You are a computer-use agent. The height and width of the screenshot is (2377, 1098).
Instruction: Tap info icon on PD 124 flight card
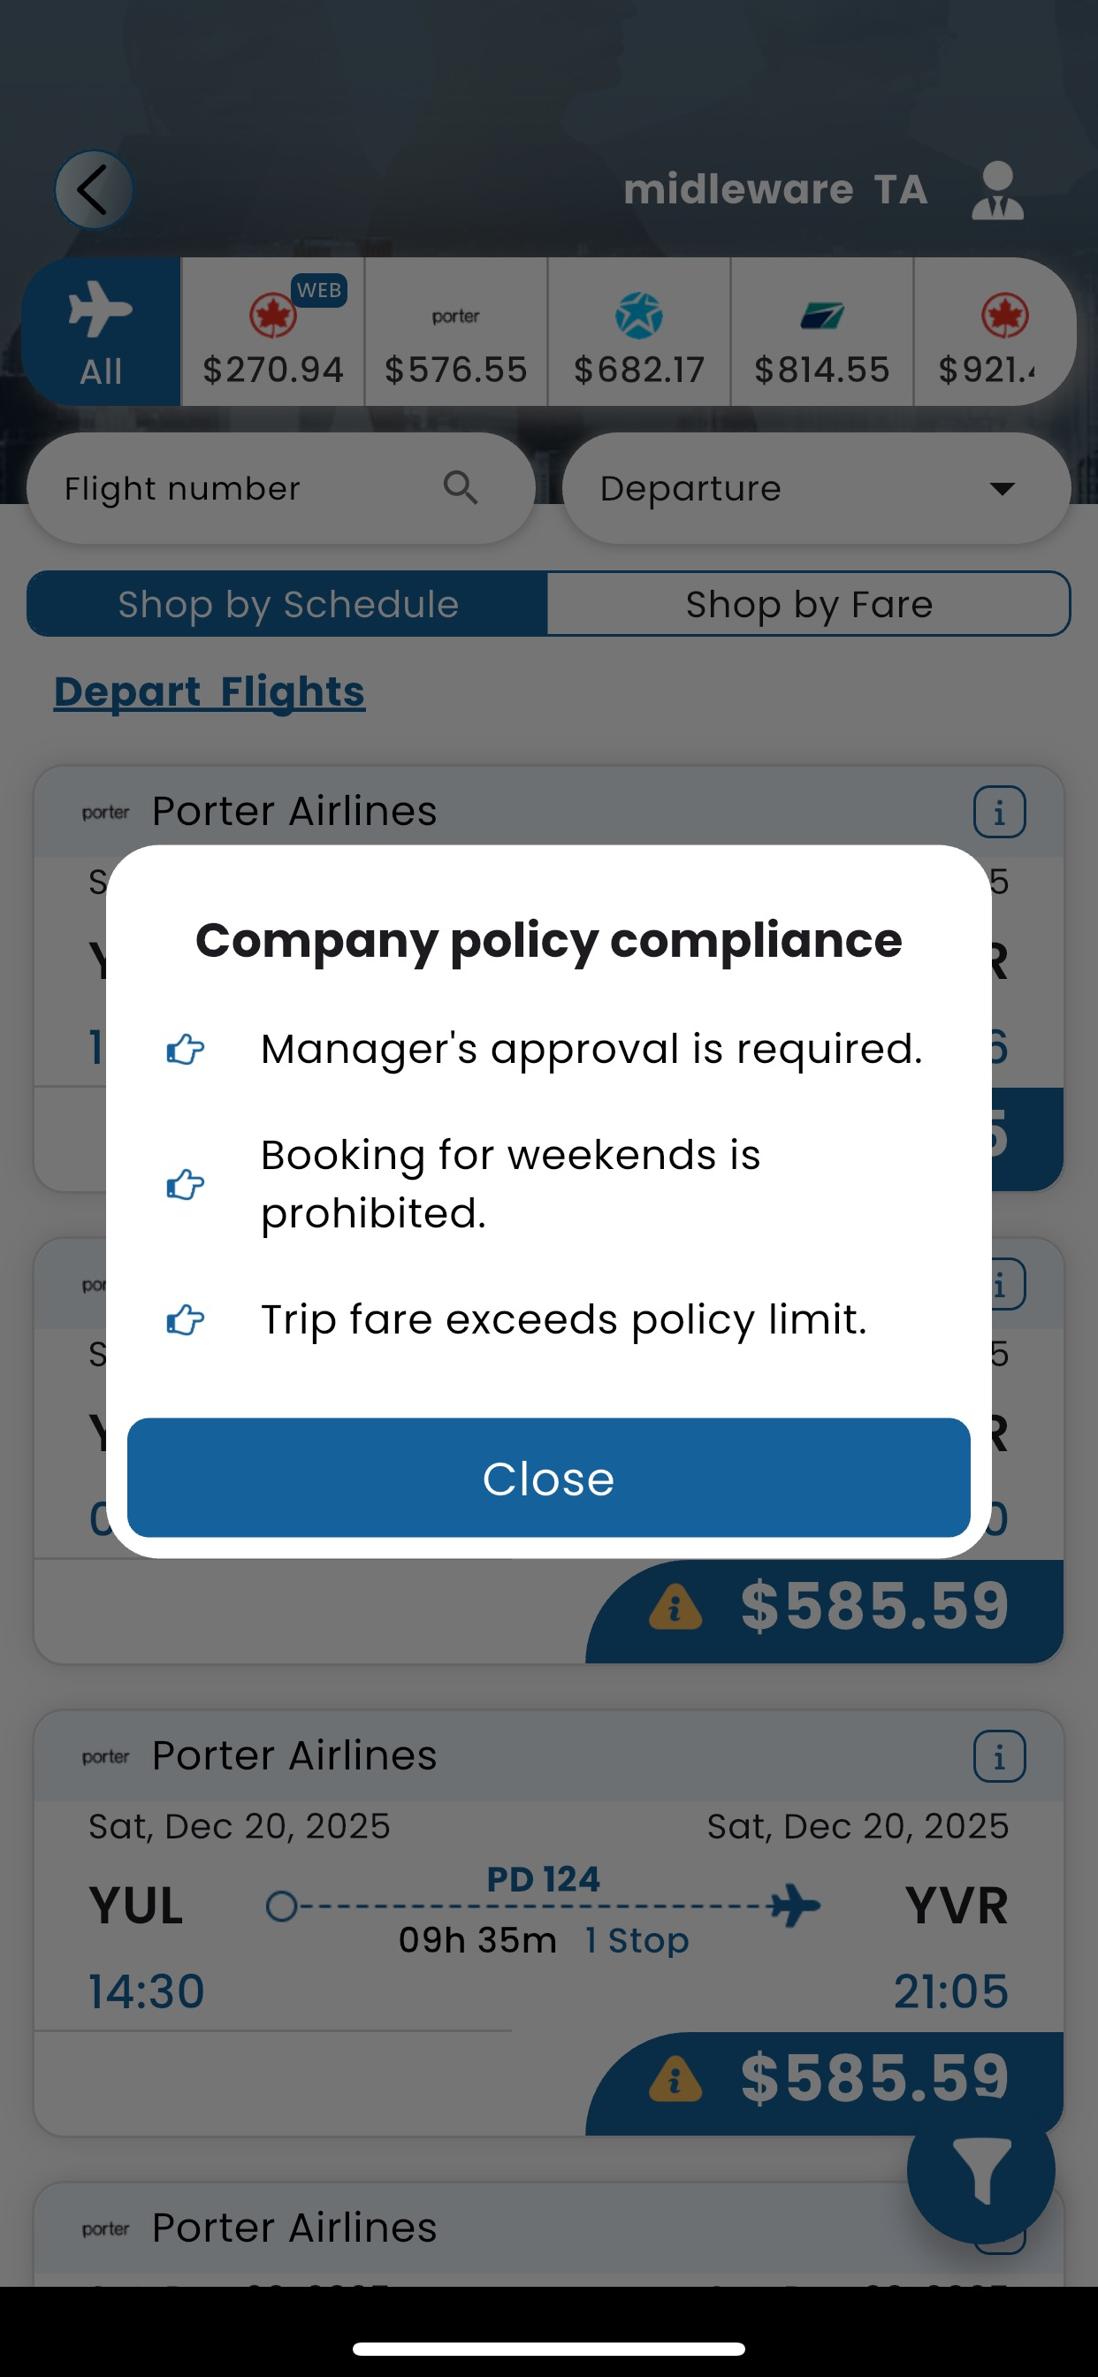999,1756
